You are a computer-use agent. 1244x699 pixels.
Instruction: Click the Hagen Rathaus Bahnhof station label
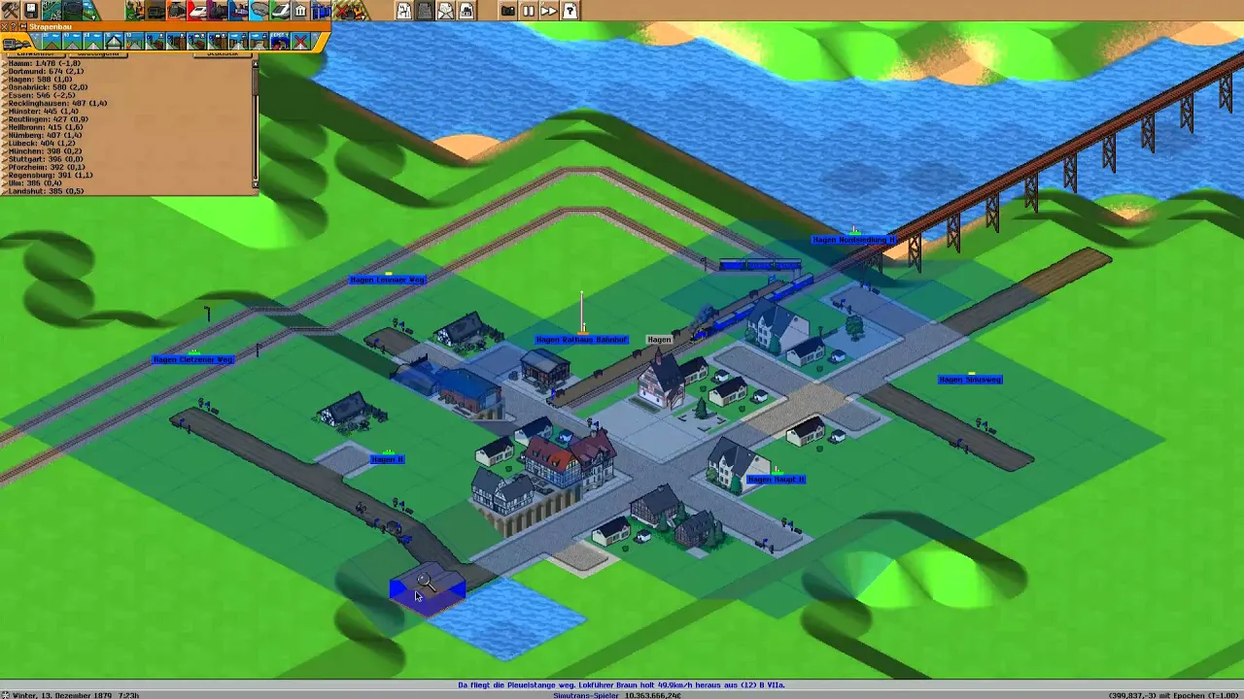582,340
